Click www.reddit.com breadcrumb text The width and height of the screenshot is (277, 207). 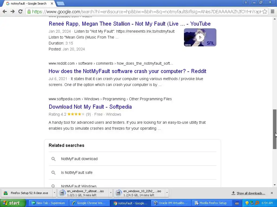pyautogui.click(x=61, y=63)
